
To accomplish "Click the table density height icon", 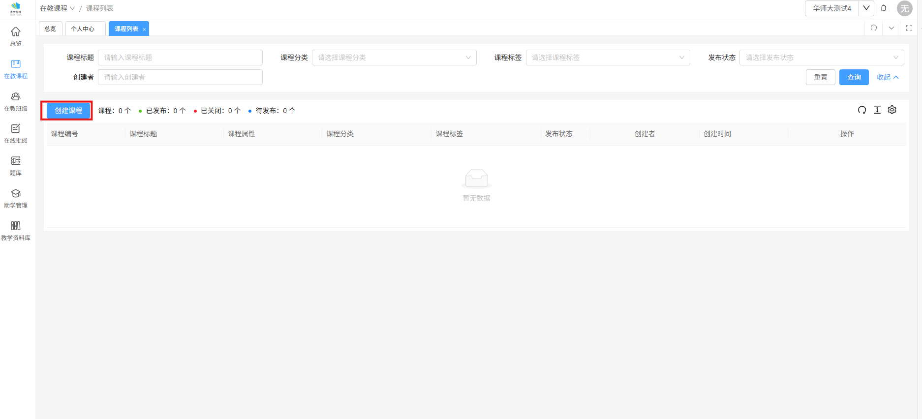I will click(877, 110).
